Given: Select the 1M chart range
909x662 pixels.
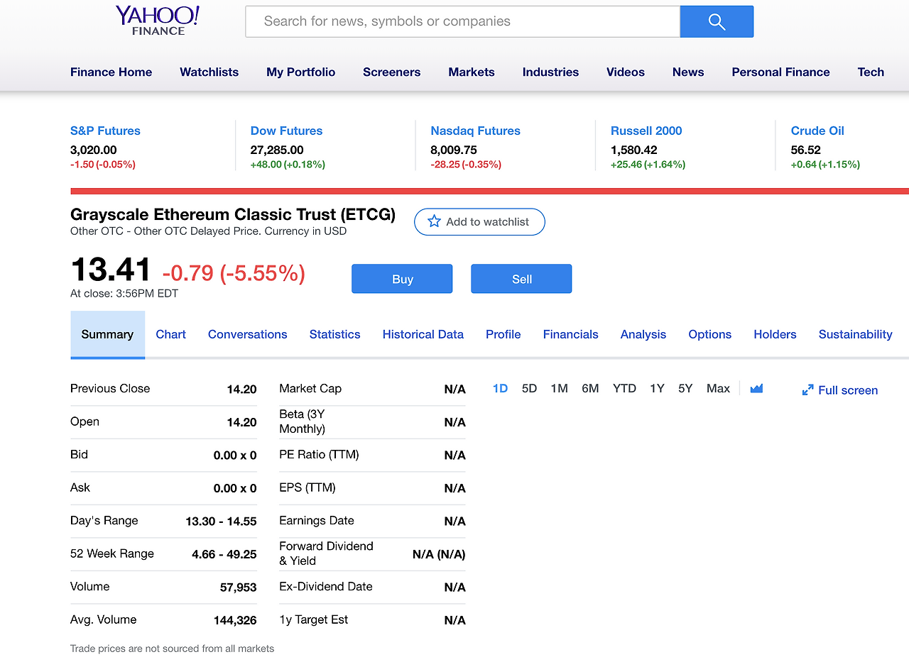Looking at the screenshot, I should coord(559,388).
